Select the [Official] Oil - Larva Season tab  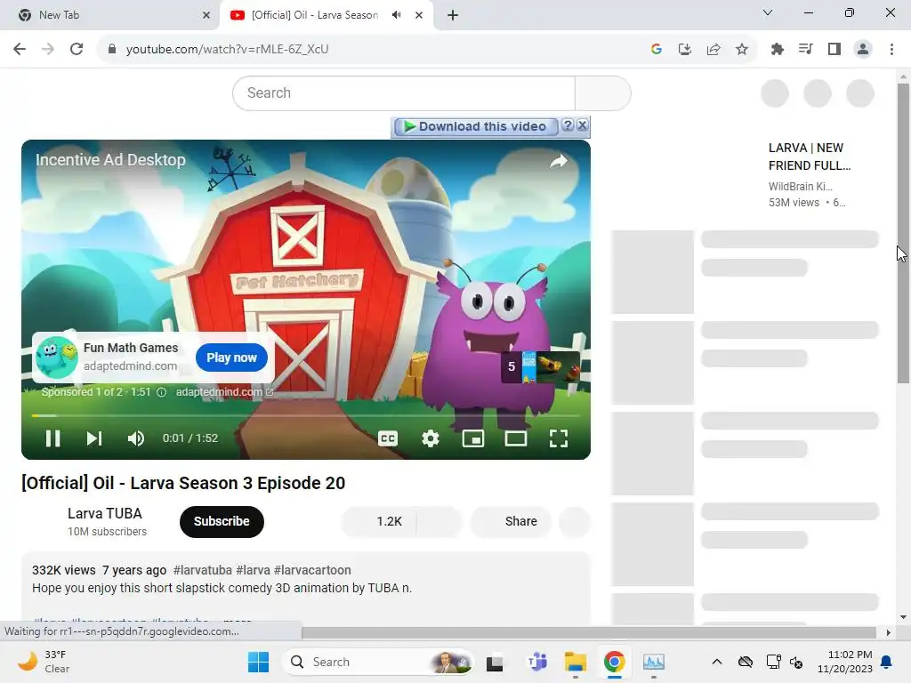pos(314,15)
